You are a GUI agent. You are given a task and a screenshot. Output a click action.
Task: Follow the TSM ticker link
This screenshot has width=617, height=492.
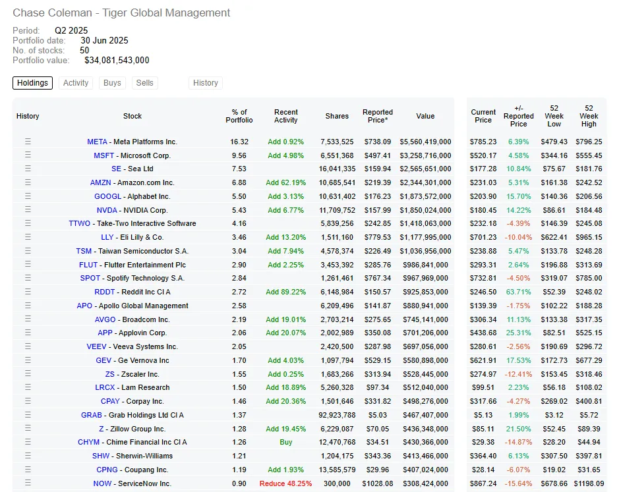point(84,251)
